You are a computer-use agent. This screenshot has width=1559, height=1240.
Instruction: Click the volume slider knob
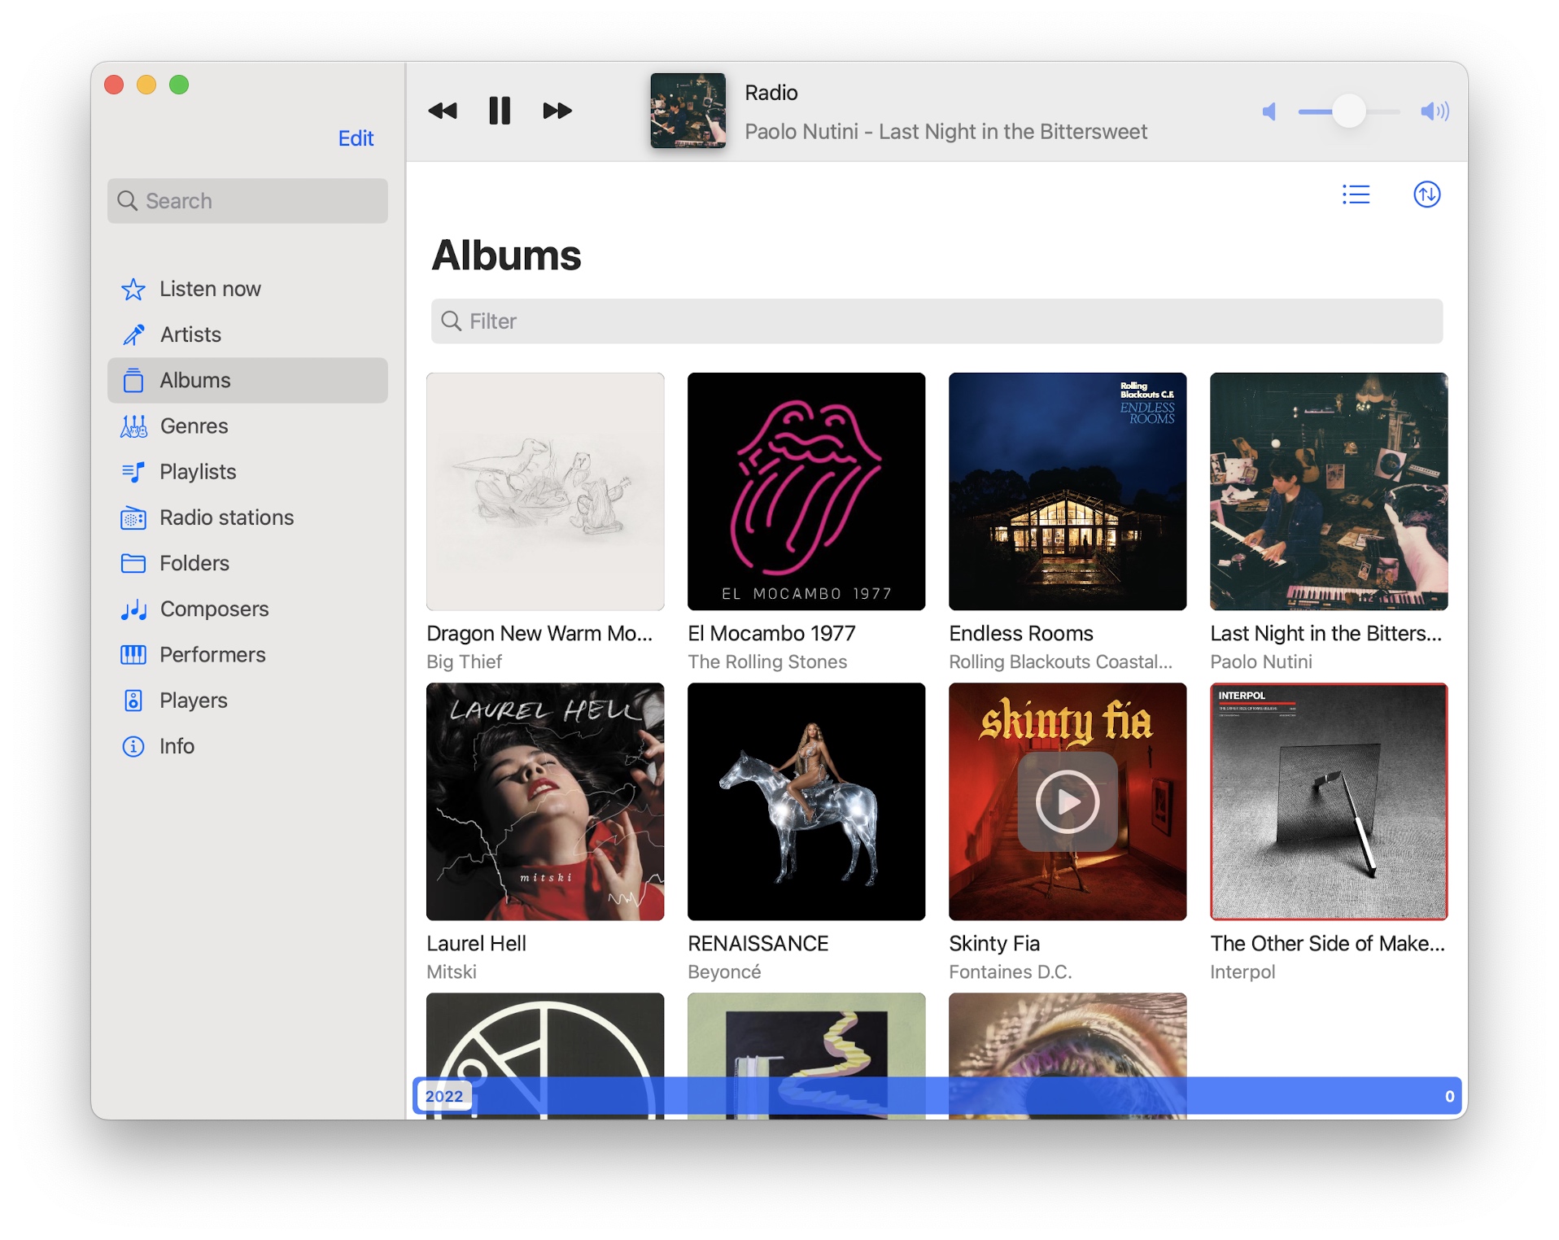(1349, 111)
